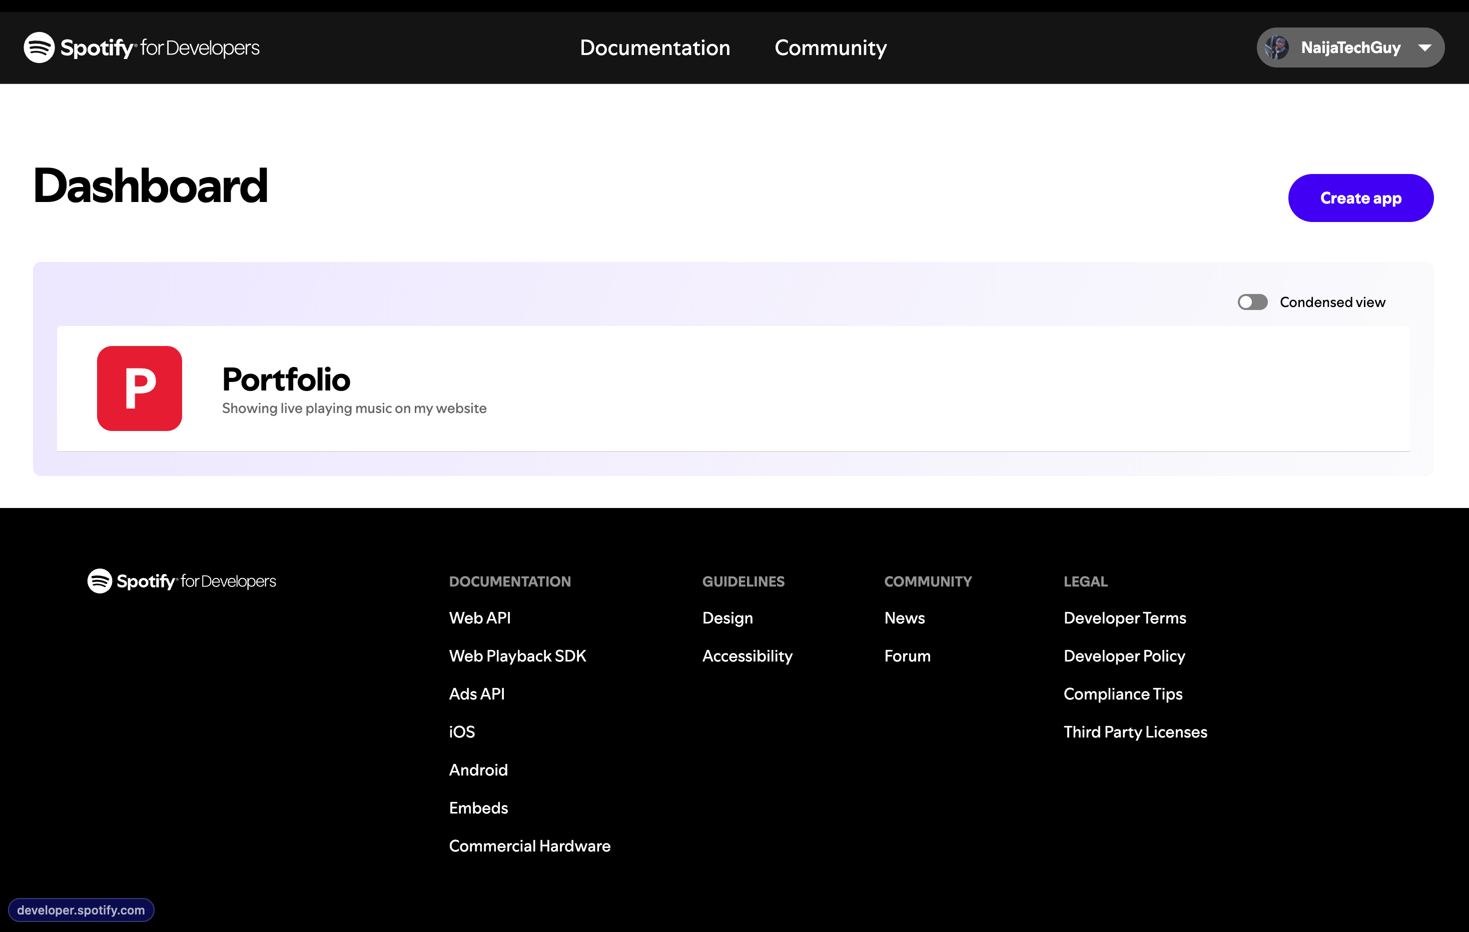
Task: Open the Embeds documentation link
Action: pos(478,807)
